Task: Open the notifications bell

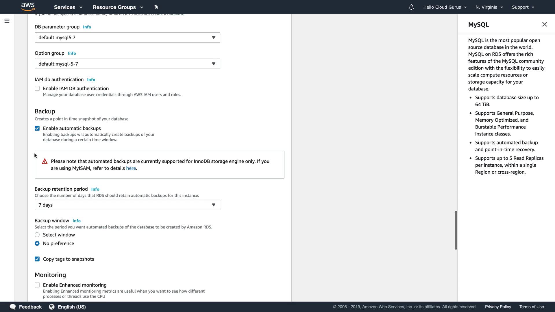Action: (x=411, y=7)
